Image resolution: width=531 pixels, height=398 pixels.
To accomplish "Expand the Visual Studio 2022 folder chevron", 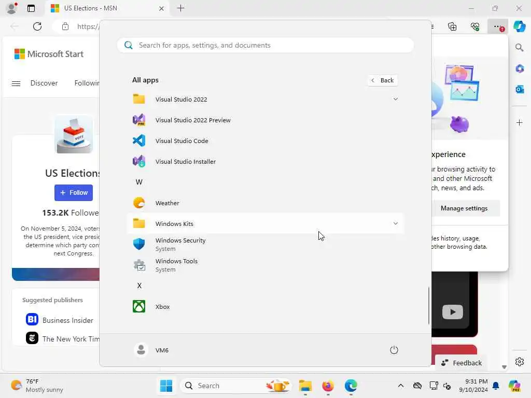I will pos(395,99).
